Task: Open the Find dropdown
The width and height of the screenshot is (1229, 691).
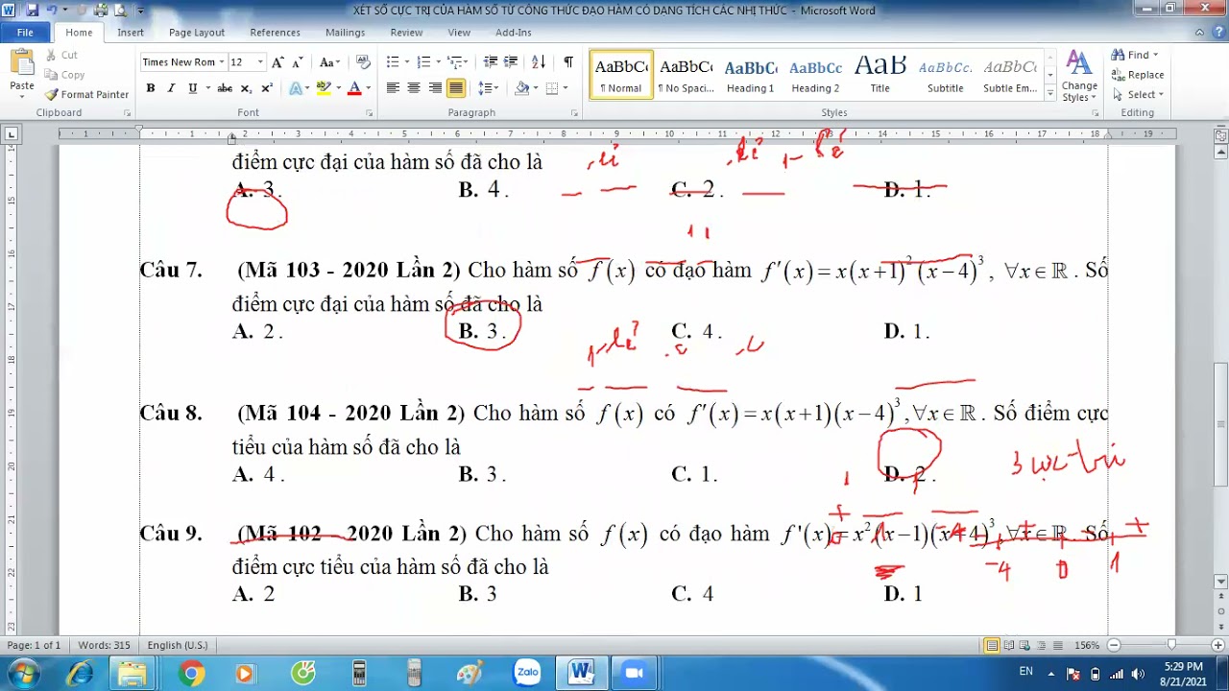Action: (x=1155, y=55)
